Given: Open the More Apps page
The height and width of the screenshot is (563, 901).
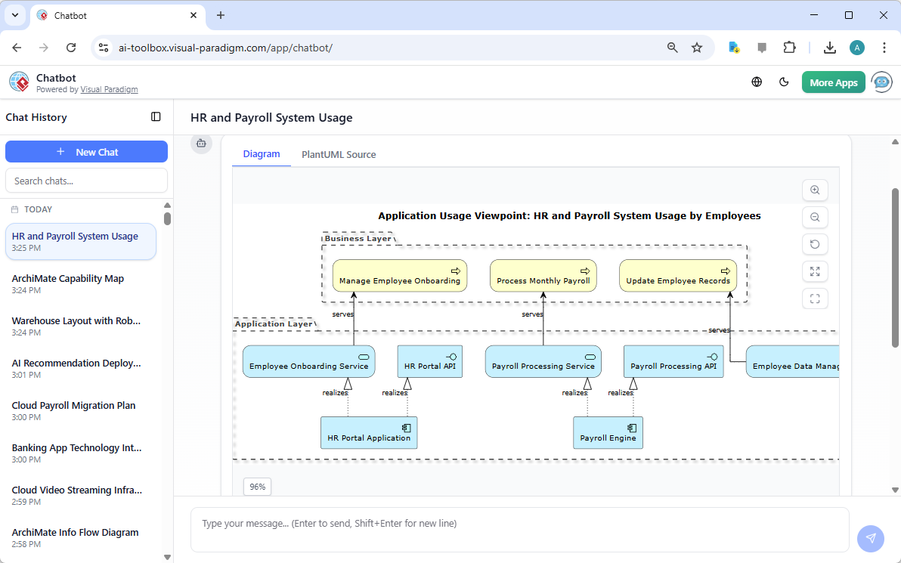Looking at the screenshot, I should click(x=833, y=82).
